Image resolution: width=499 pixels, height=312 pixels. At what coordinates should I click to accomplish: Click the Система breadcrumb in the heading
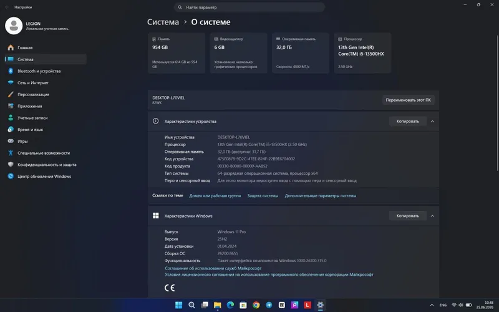coord(163,22)
